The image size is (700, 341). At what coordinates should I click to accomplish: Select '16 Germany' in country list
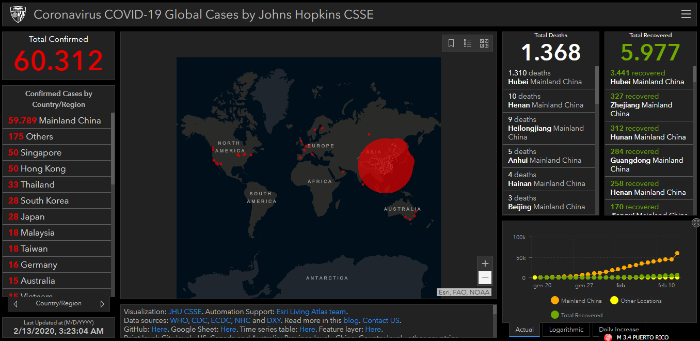coord(57,265)
